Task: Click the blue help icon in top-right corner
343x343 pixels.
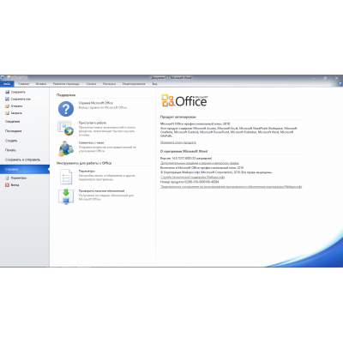Action: 340,84
